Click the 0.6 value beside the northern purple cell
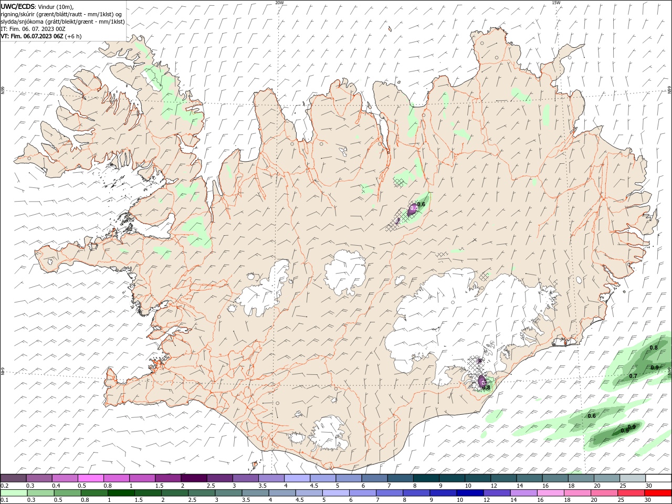672x504 pixels. tap(421, 204)
